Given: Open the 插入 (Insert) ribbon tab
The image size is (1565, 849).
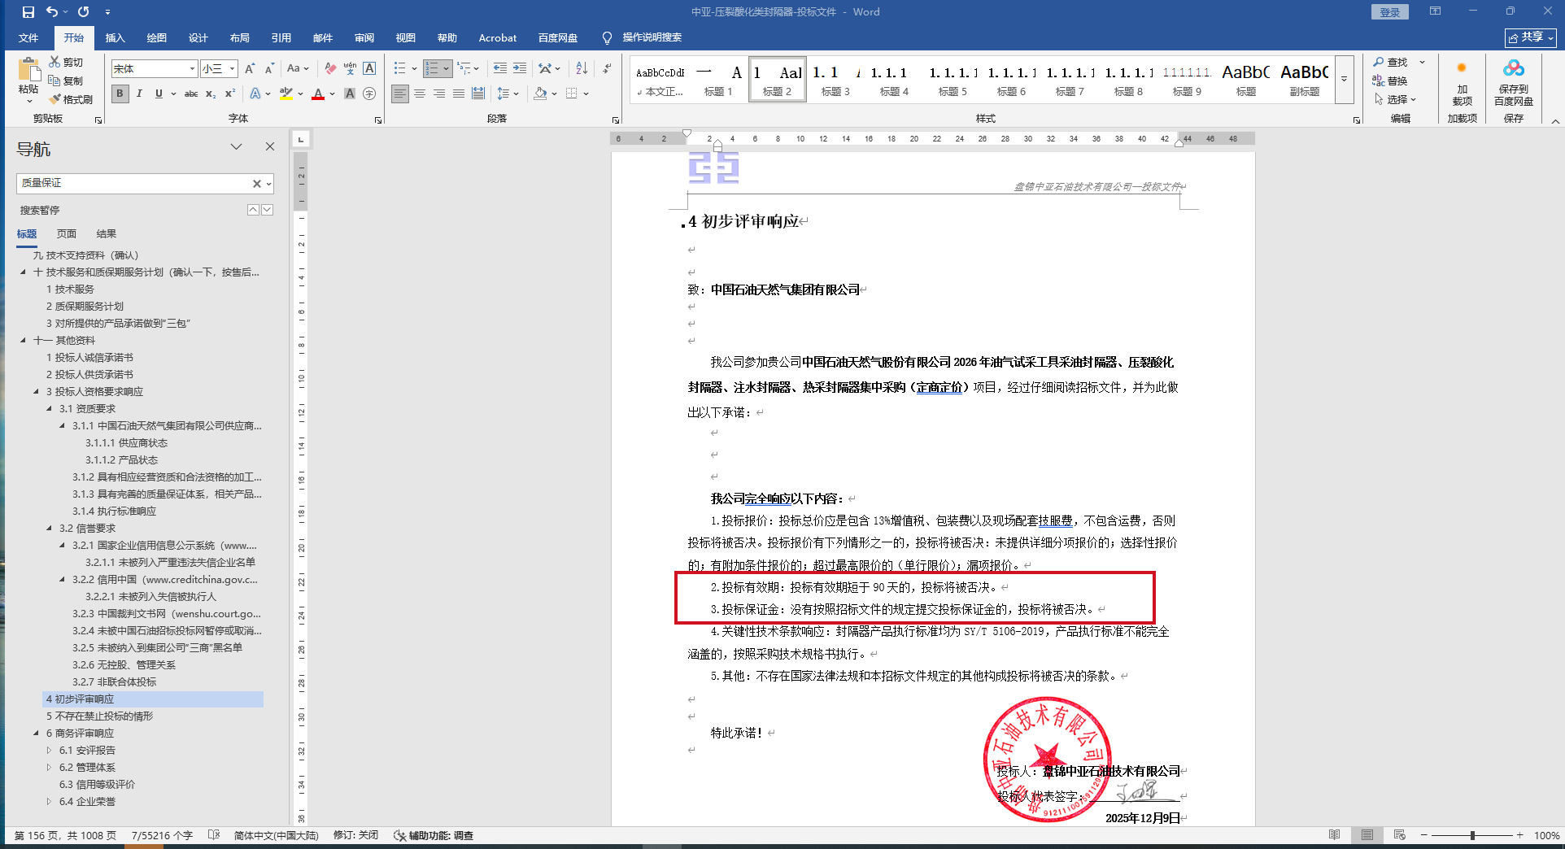Looking at the screenshot, I should (116, 38).
